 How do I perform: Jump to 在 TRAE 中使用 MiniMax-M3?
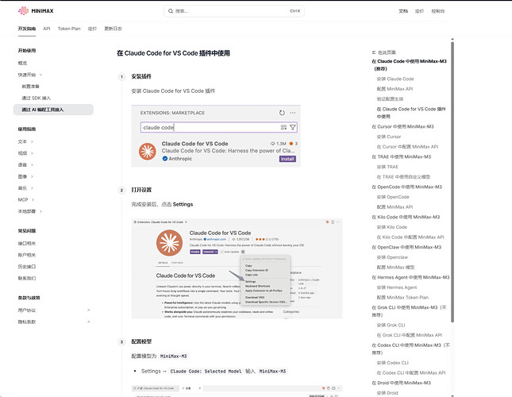tap(402, 157)
